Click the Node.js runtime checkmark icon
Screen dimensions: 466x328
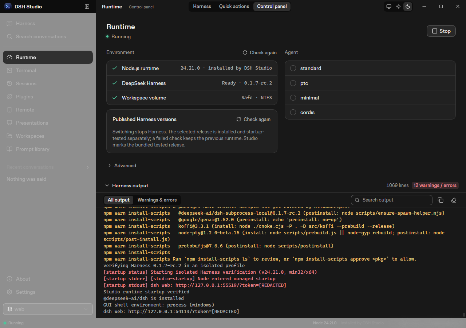click(115, 68)
